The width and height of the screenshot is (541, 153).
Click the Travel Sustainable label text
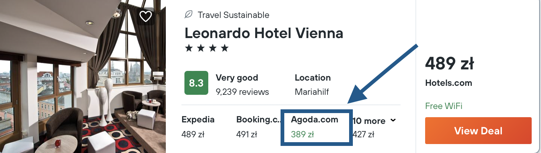click(233, 15)
